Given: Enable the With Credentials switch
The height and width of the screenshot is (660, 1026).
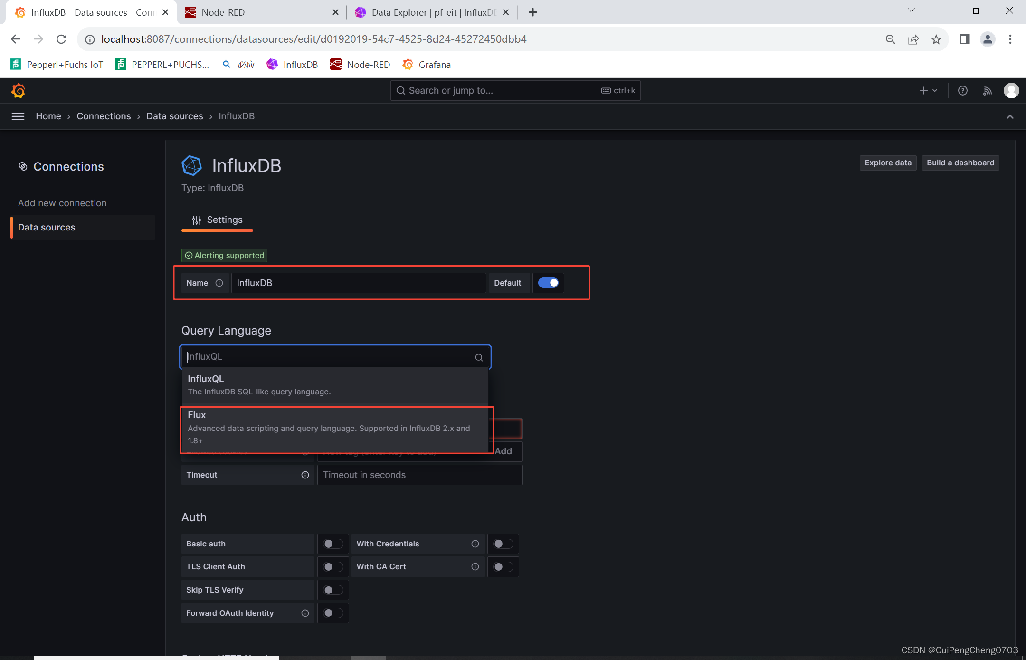Looking at the screenshot, I should (x=503, y=544).
